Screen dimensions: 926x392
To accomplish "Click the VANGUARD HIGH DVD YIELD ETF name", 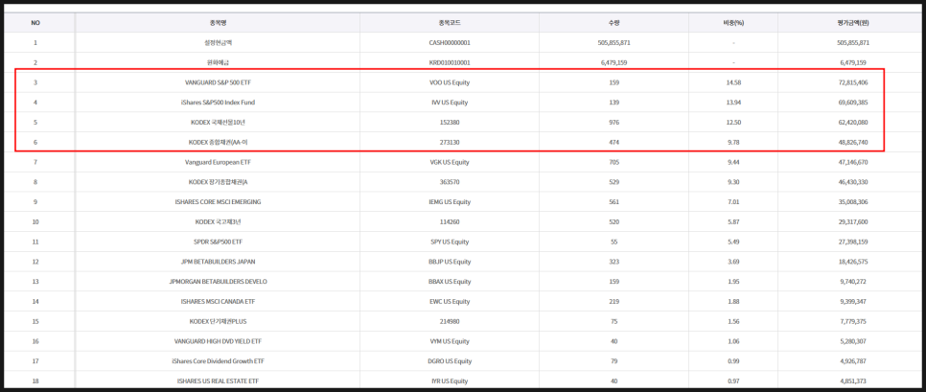I will (218, 341).
